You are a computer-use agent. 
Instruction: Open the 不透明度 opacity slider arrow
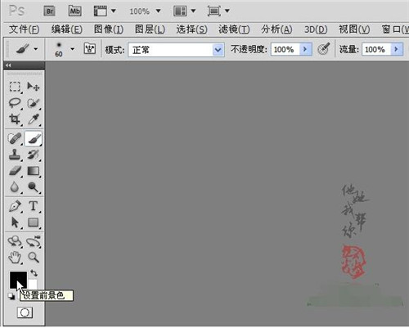click(x=305, y=50)
